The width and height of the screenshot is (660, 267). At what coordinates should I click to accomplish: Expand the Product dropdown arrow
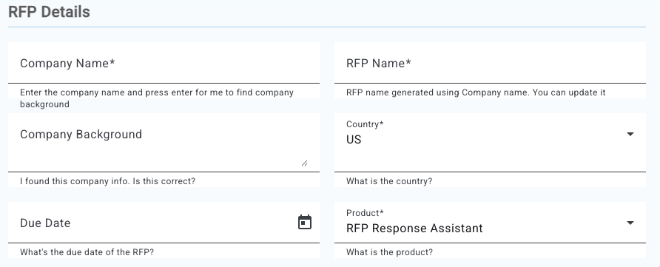pos(630,223)
